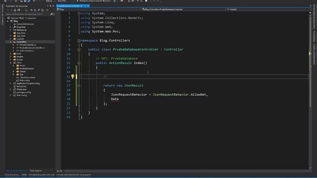This screenshot has width=317, height=178.
Task: Collapse the Index method on line 12
Action: 79,63
